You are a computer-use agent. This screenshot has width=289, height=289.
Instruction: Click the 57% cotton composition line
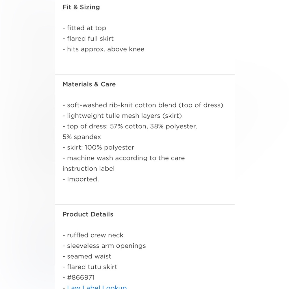pyautogui.click(x=130, y=126)
